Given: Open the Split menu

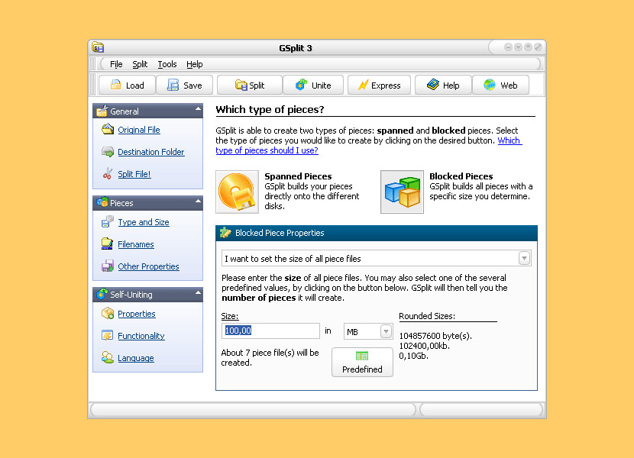Looking at the screenshot, I should coord(140,64).
